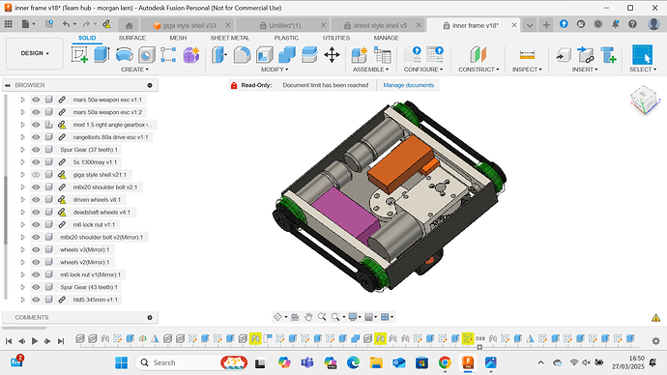
Task: Expand the driven wheels v8:1 tree node
Action: coord(22,200)
